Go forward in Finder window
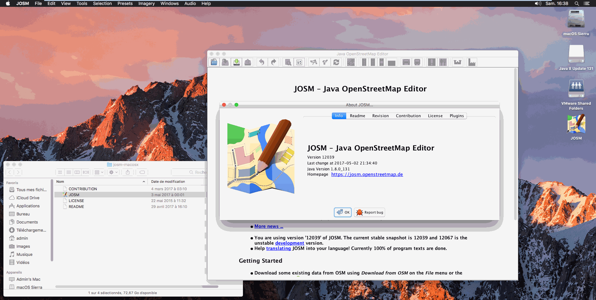Image resolution: width=596 pixels, height=300 pixels. tap(18, 172)
